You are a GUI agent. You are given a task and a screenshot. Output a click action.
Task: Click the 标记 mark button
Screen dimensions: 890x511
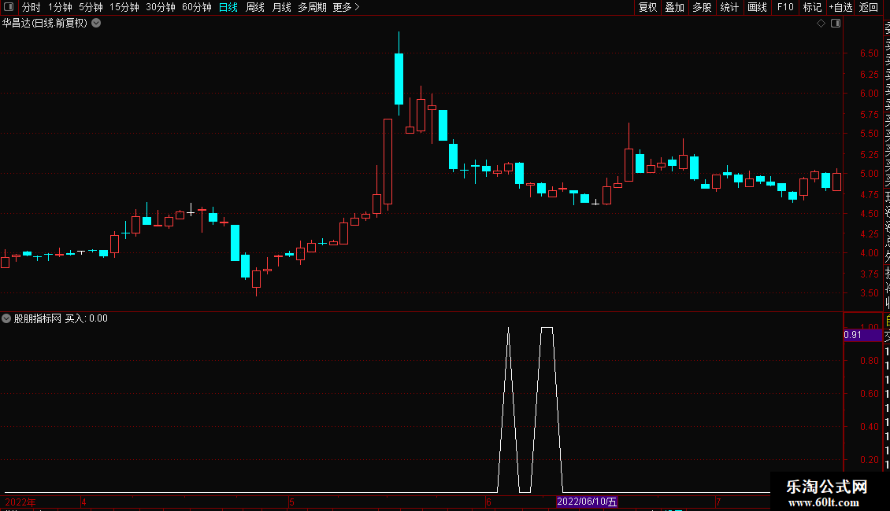point(812,7)
